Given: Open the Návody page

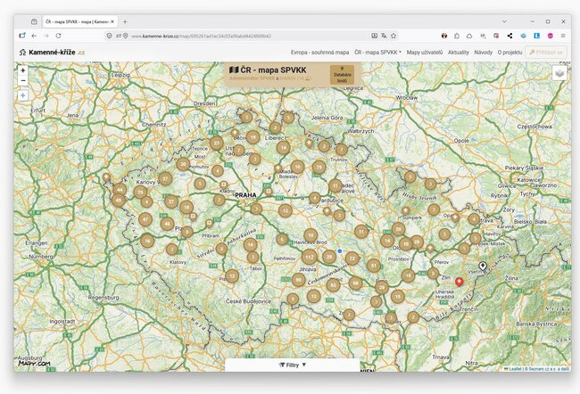Looking at the screenshot, I should (x=483, y=53).
